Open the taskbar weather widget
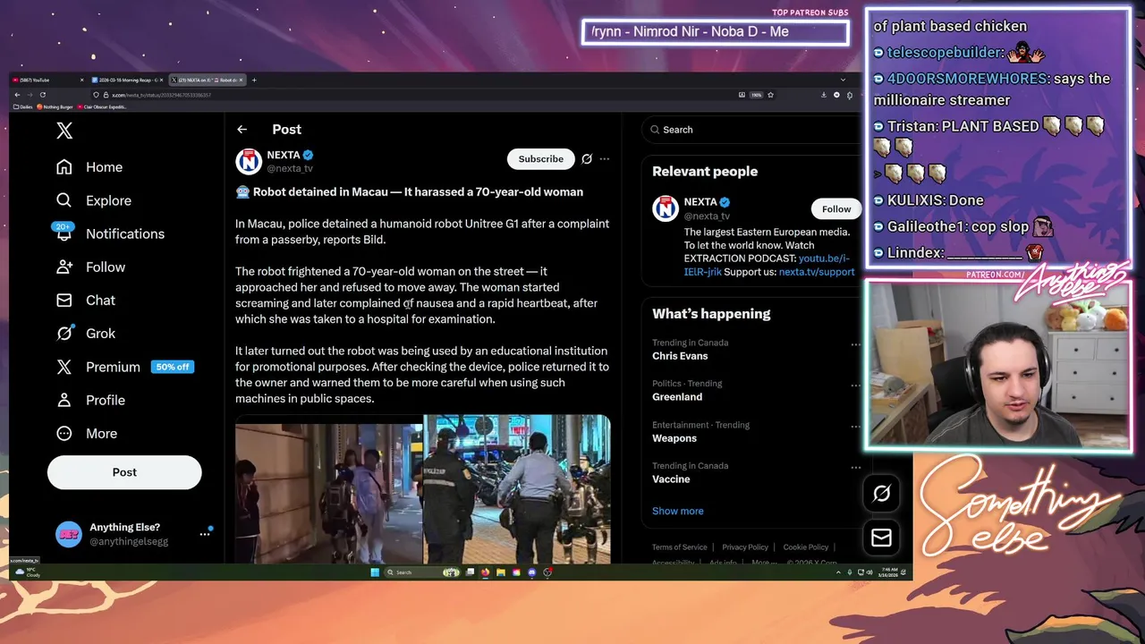This screenshot has width=1145, height=644. [x=29, y=572]
